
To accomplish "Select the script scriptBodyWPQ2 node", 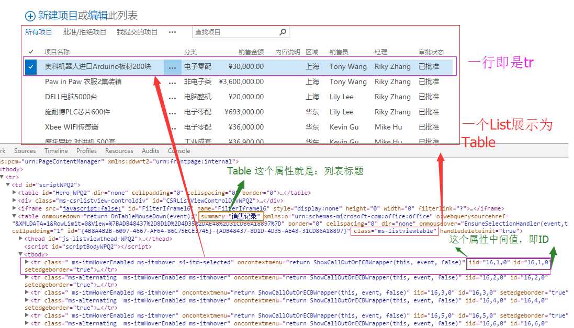I will point(88,247).
